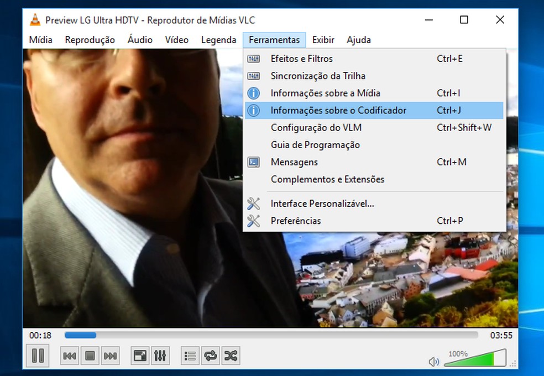Open the Exibir menu

[323, 40]
